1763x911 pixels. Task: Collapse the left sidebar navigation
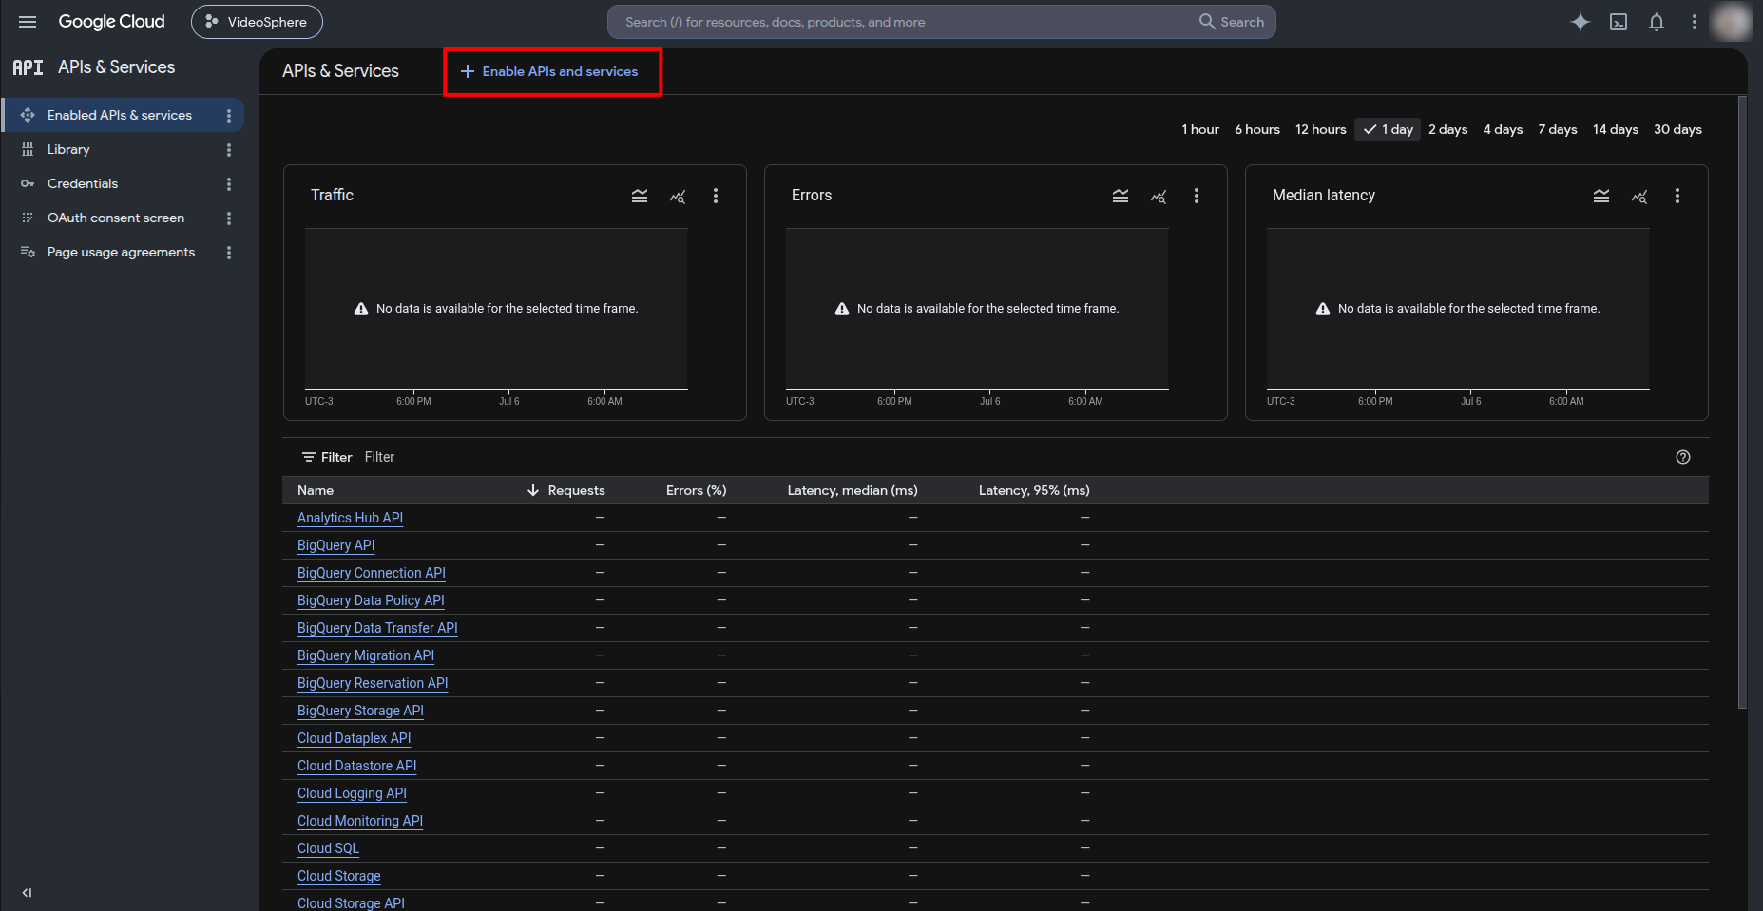[x=27, y=892]
